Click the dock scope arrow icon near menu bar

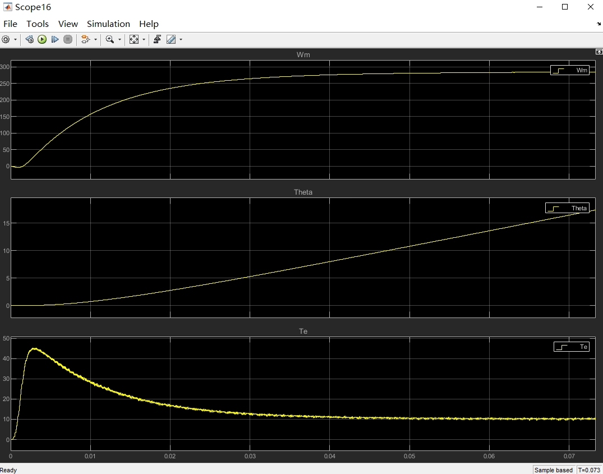[599, 24]
